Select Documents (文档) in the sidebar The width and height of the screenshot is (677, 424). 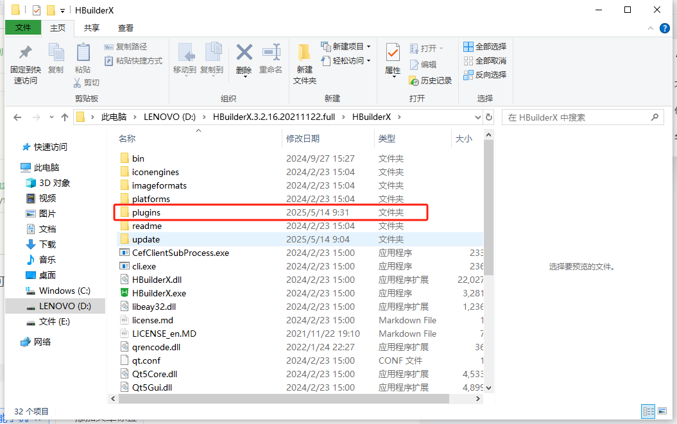(41, 229)
